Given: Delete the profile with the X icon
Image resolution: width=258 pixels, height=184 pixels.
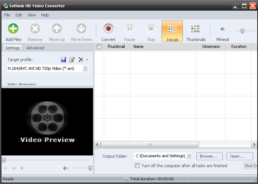Looking at the screenshot, I should coord(81,60).
